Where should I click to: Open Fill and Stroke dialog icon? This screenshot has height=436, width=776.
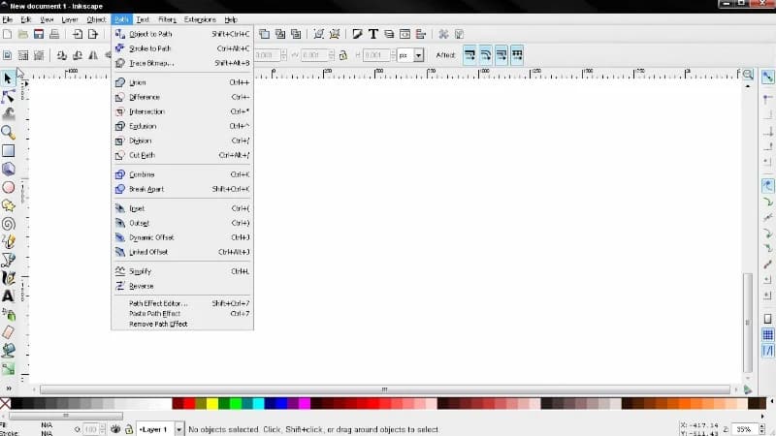pos(357,34)
